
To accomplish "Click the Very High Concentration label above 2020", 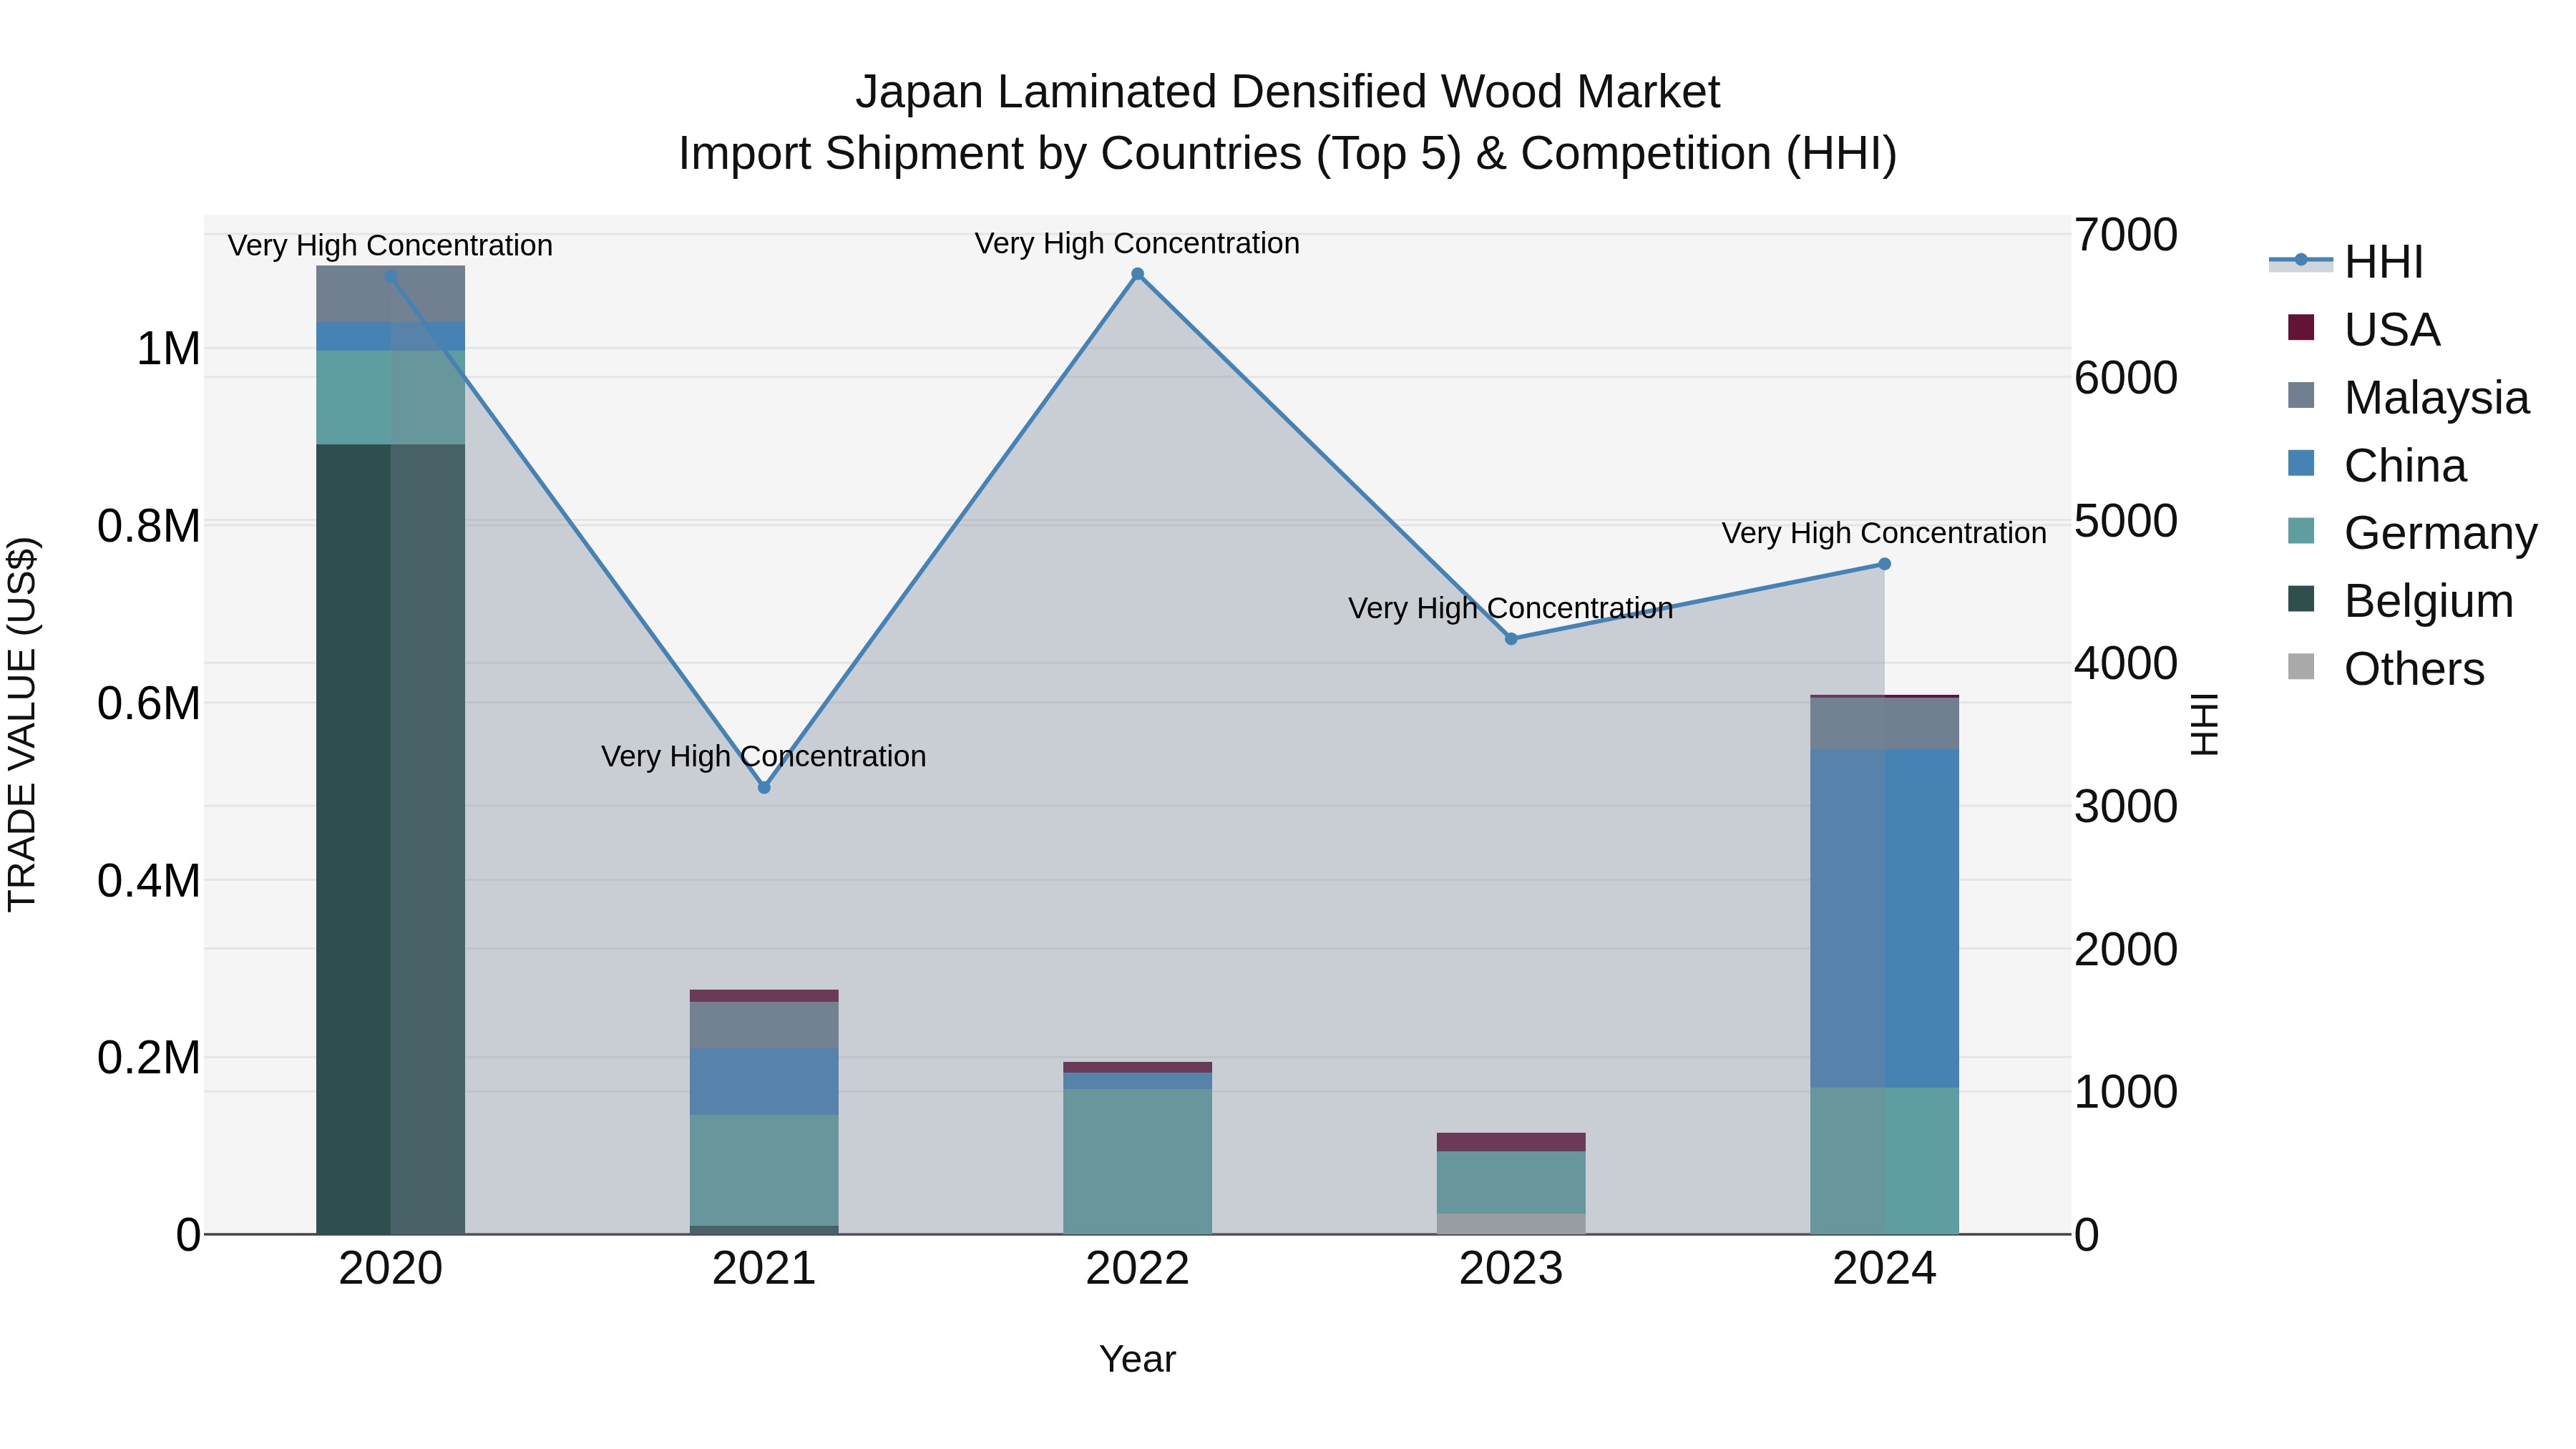I will click(391, 245).
